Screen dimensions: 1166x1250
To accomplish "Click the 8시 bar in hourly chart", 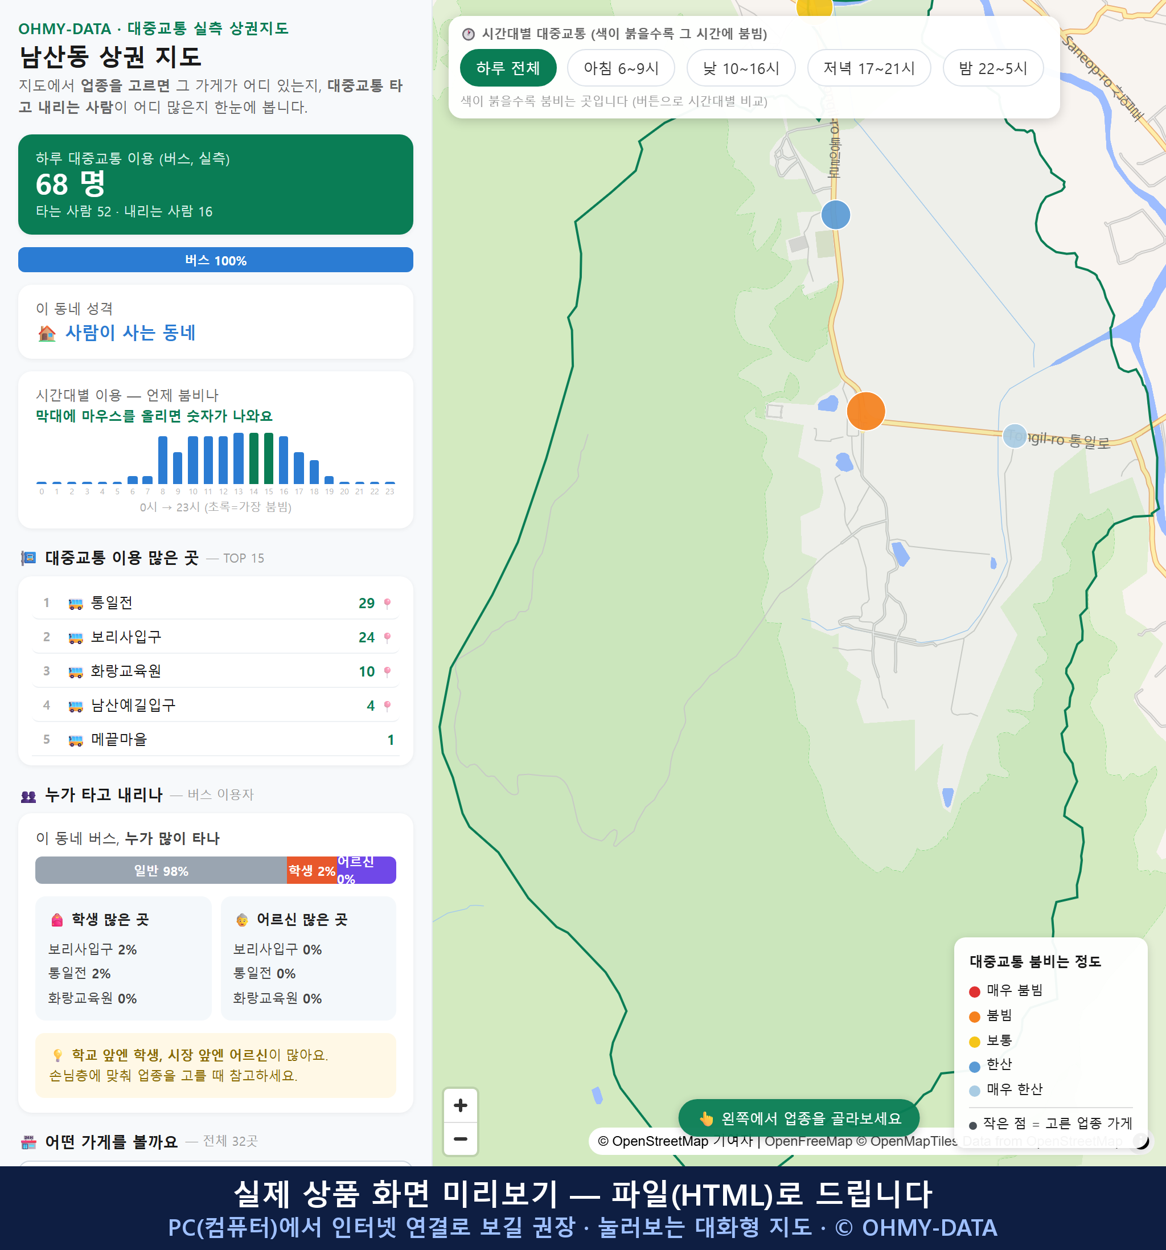I will 163,460.
